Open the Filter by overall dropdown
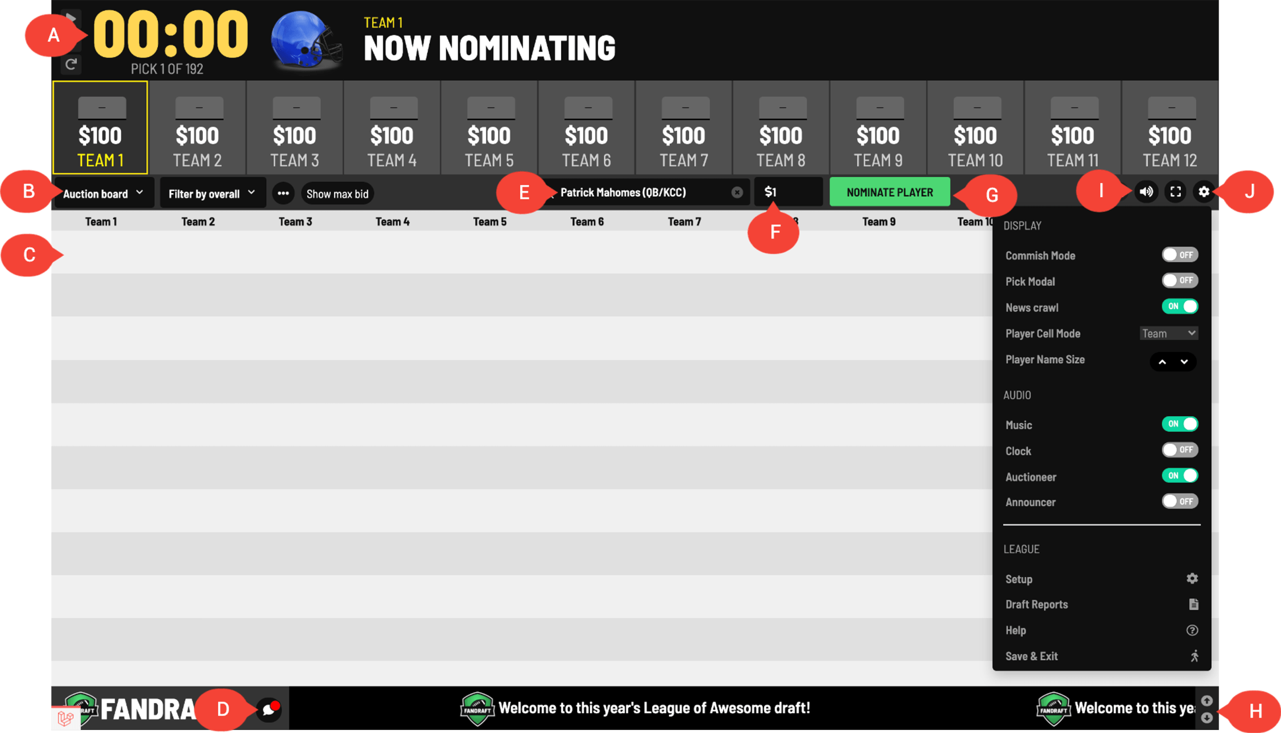Viewport: 1281px width, 733px height. tap(211, 192)
